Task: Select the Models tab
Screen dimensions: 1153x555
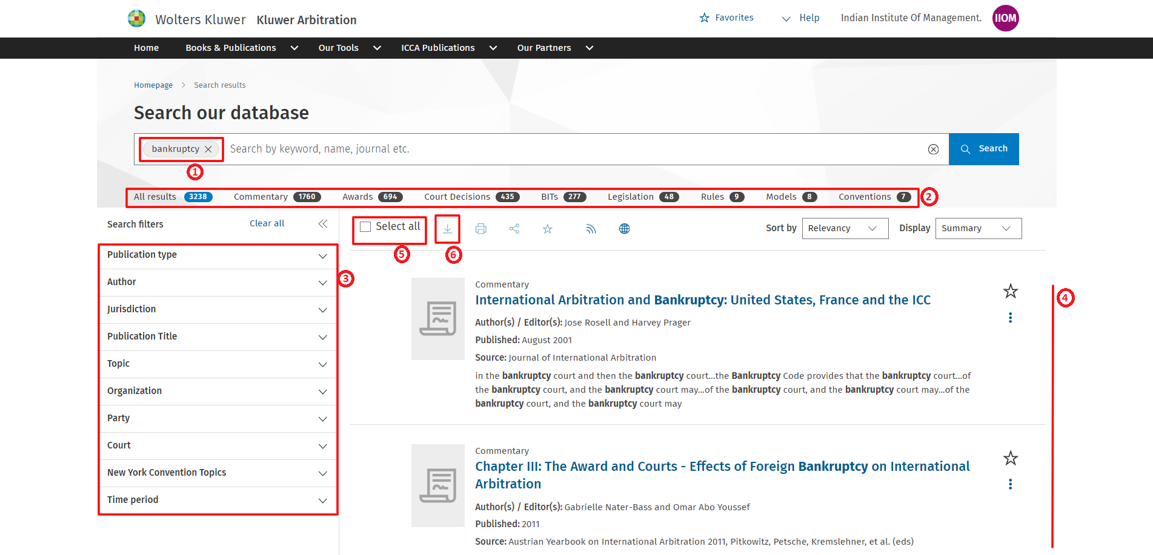Action: coord(791,197)
